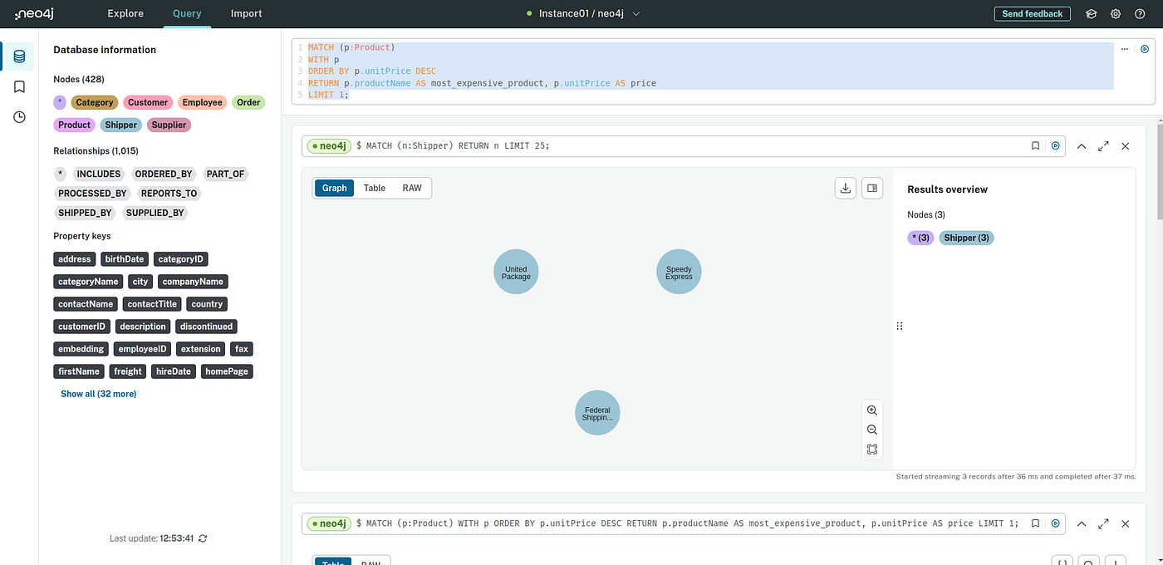1163x565 pixels.
Task: Run the Cypher query in the editor
Action: [1145, 49]
